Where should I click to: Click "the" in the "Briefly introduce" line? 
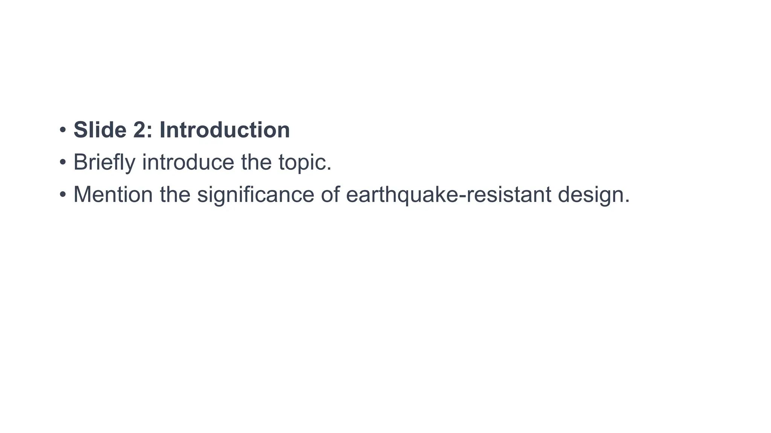point(256,162)
